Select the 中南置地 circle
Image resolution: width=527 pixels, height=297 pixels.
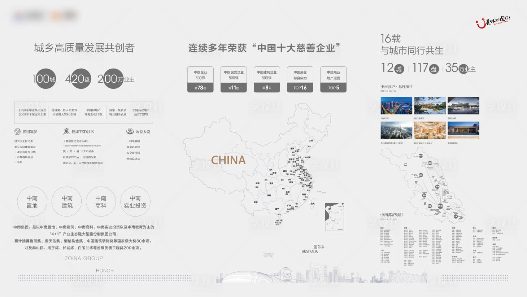click(x=32, y=202)
